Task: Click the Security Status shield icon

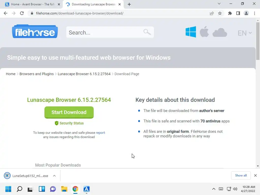Action: click(x=57, y=123)
